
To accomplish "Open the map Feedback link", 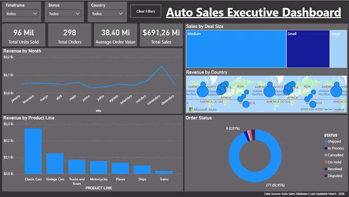I will click(x=339, y=109).
